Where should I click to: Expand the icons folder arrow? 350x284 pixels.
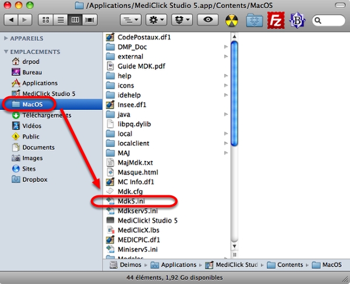coord(226,86)
